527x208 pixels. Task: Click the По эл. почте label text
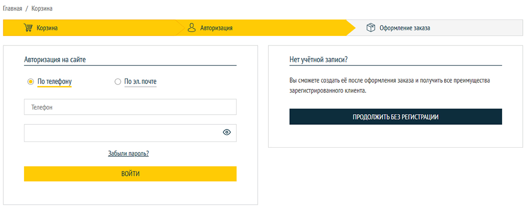(140, 82)
